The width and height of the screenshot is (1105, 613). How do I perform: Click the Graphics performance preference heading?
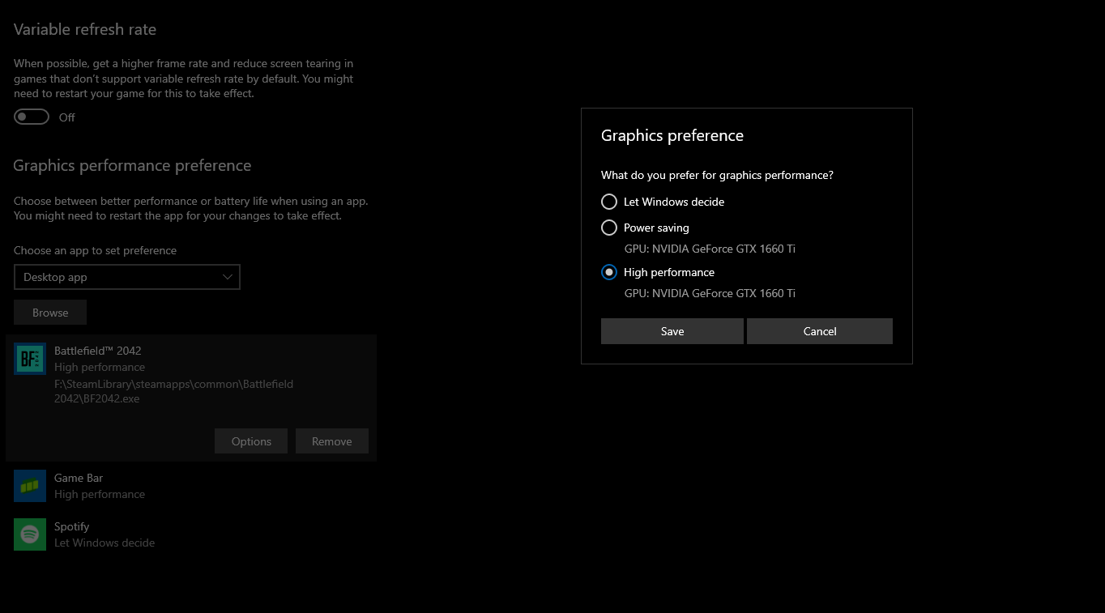[x=132, y=165]
